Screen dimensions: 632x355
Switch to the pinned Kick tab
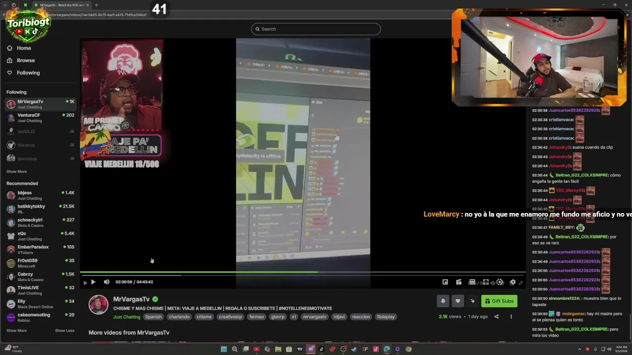pyautogui.click(x=26, y=5)
